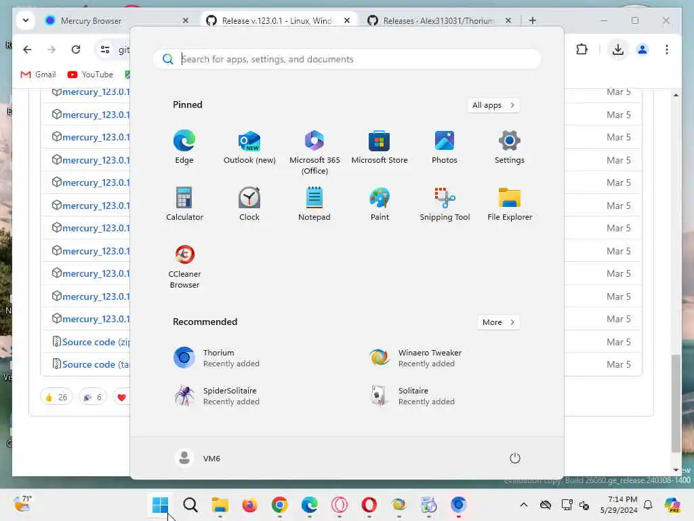Viewport: 694px width, 521px height.
Task: Open the Paint app
Action: pos(380,204)
